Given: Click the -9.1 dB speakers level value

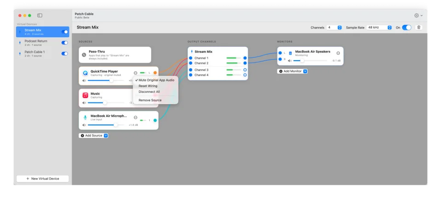Looking at the screenshot, I should coord(336,61).
